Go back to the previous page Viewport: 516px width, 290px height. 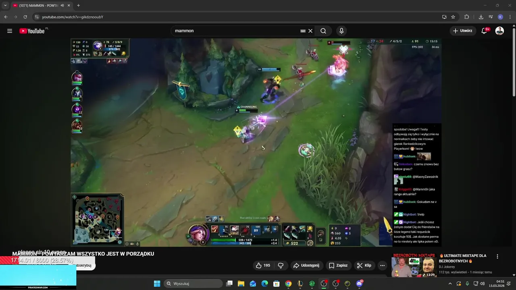point(6,17)
